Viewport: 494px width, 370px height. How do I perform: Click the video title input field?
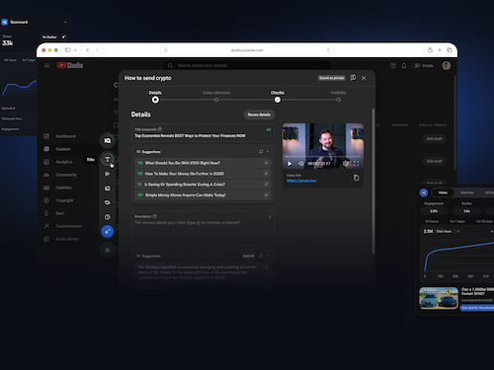pyautogui.click(x=203, y=133)
